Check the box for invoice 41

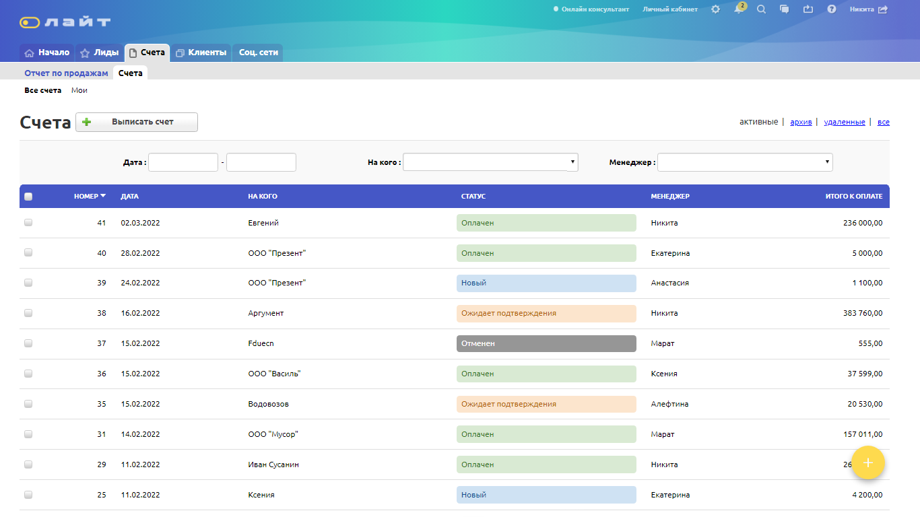pyautogui.click(x=28, y=222)
